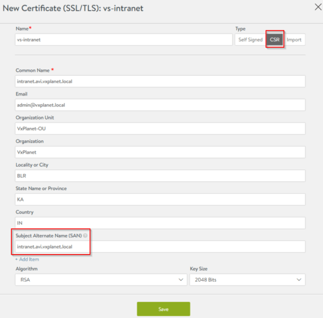This screenshot has height=318, width=323.
Task: Focus the Common Name input field
Action: [x=160, y=81]
